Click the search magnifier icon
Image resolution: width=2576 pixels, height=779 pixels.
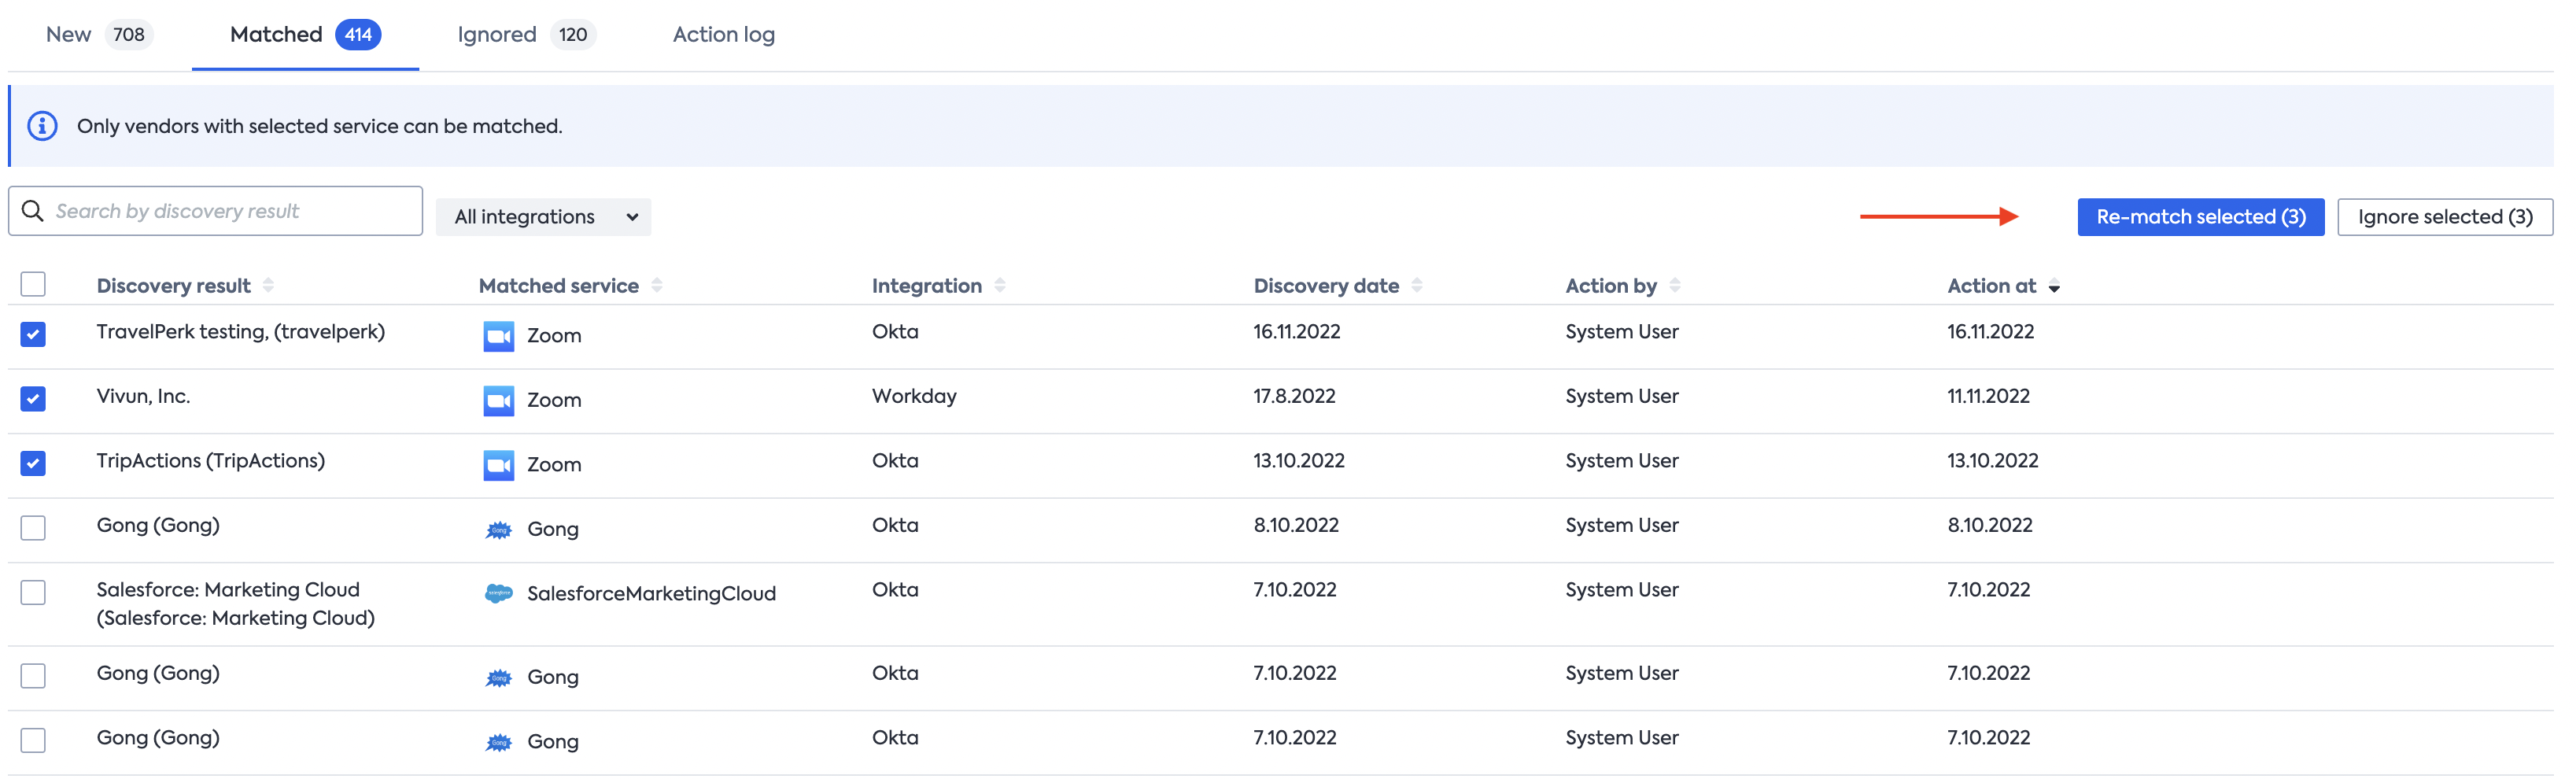pyautogui.click(x=33, y=211)
